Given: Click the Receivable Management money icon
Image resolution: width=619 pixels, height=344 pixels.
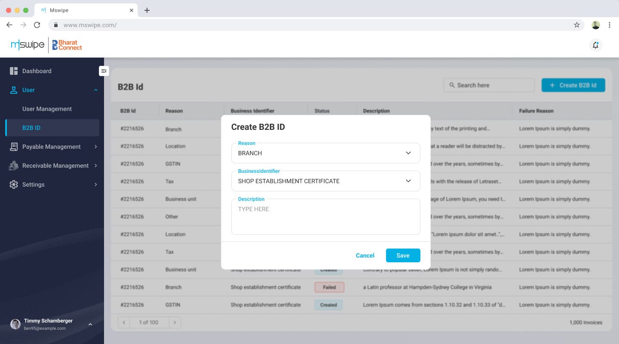Looking at the screenshot, I should (14, 166).
